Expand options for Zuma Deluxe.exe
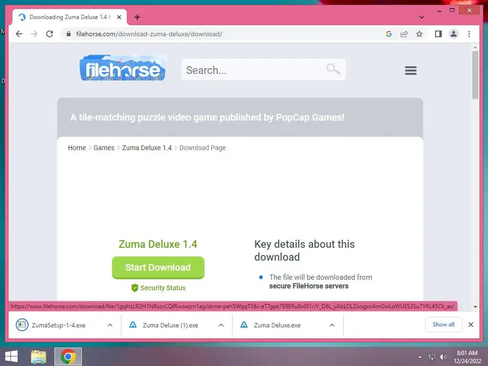This screenshot has width=488, height=366. pyautogui.click(x=332, y=325)
